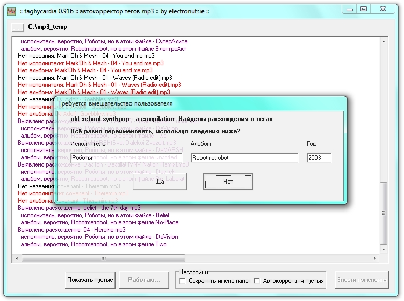The height and width of the screenshot is (301, 404).
Task: Select line 'Нет альбома: Mark'Oh & Mesh - 01 - Waves (Radio edit).mp3'
Action: click(94, 92)
